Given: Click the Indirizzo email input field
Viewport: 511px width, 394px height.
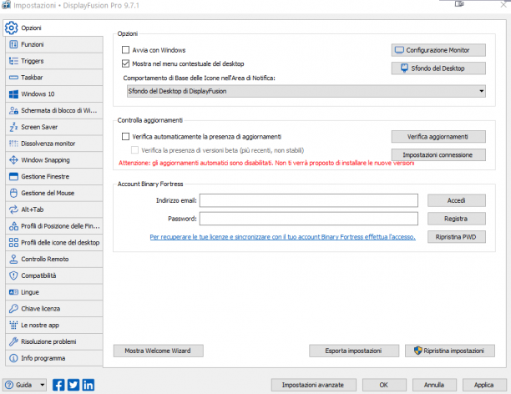Looking at the screenshot, I should pos(309,200).
